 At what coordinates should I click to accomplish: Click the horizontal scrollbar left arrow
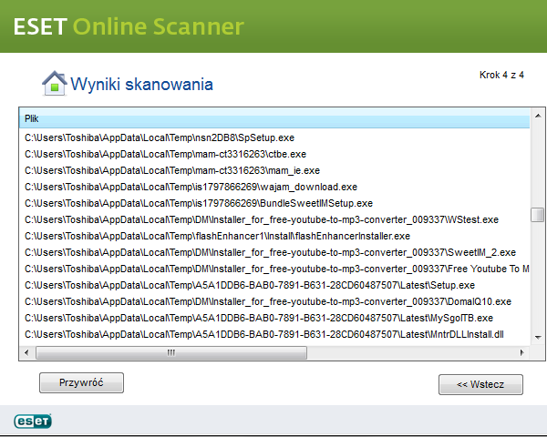pos(26,352)
